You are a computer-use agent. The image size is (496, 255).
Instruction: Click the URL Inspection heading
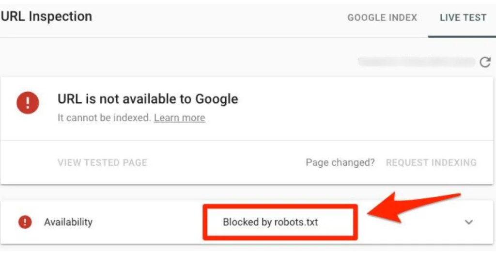46,16
